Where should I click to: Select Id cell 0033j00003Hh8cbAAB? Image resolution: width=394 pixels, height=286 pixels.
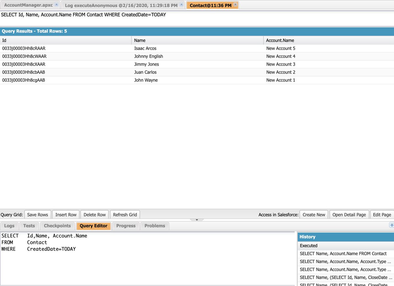tap(66, 72)
